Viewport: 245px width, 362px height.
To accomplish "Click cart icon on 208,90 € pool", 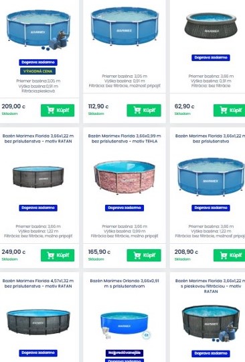I will pos(224,255).
